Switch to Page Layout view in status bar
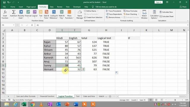Viewport: 190px width, 107px height. [156, 100]
